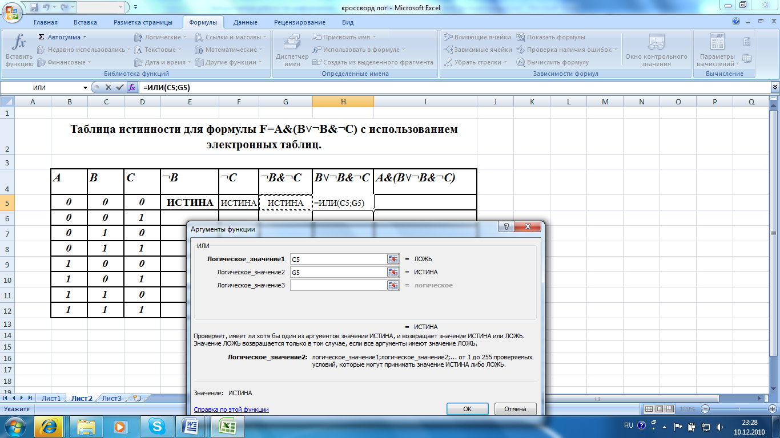
Task: Trace precedents with Влияющие ячейки
Action: 477,37
